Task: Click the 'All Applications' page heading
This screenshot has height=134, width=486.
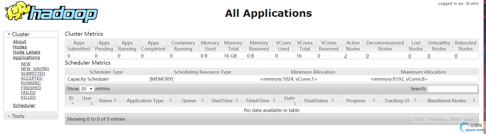Action: coord(269,13)
